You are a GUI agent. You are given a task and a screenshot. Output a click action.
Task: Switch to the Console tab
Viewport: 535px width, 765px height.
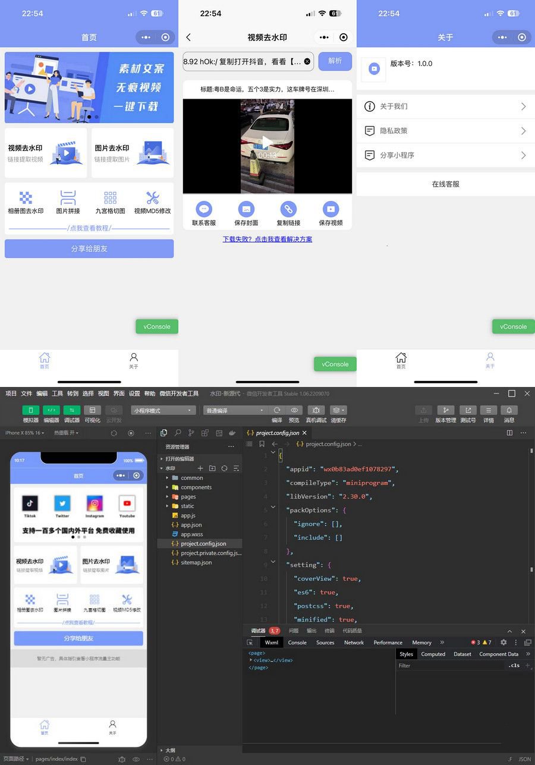point(297,643)
